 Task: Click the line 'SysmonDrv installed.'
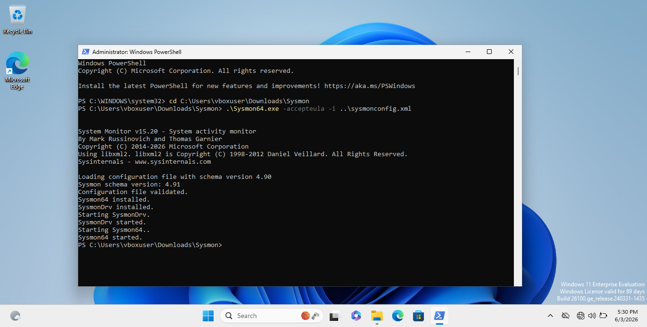(116, 207)
